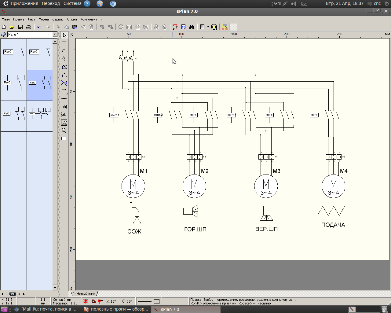The width and height of the screenshot is (391, 313).
Task: Click the Print icon in toolbar
Action: 29,27
